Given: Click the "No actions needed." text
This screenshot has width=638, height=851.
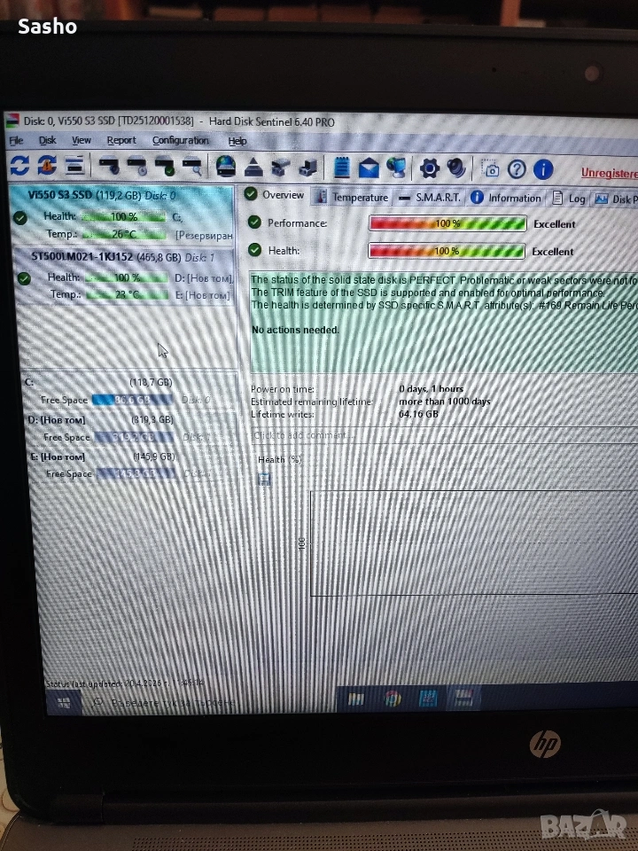Looking at the screenshot, I should tap(295, 330).
